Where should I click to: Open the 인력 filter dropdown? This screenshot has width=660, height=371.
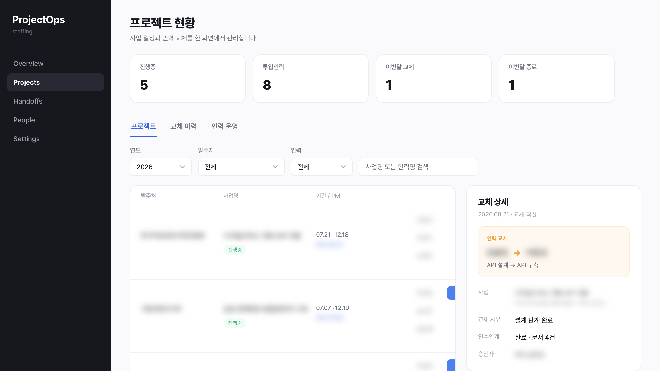(322, 167)
